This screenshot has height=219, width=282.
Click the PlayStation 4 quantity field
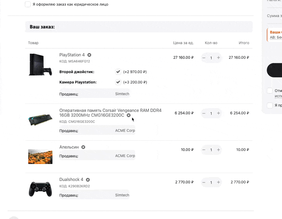pos(211,58)
